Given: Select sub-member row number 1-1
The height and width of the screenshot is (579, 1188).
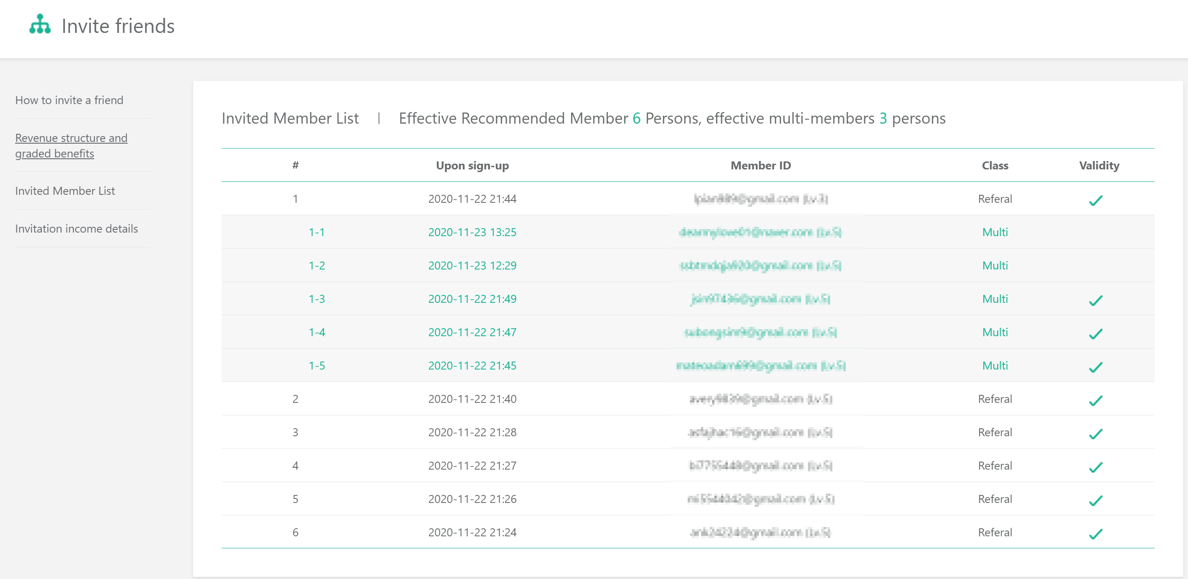Looking at the screenshot, I should click(316, 232).
